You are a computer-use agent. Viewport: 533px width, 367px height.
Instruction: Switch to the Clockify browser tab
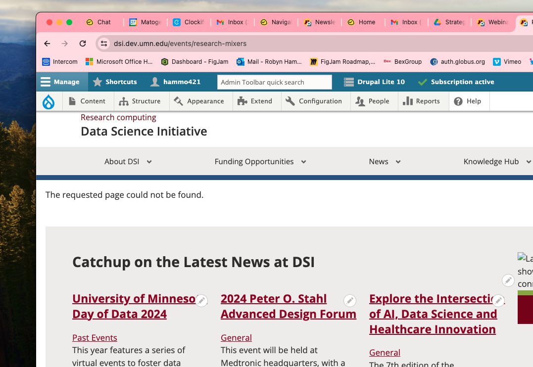tap(189, 22)
